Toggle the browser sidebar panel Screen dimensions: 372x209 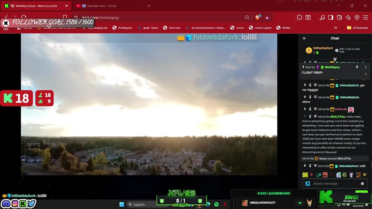point(331,17)
